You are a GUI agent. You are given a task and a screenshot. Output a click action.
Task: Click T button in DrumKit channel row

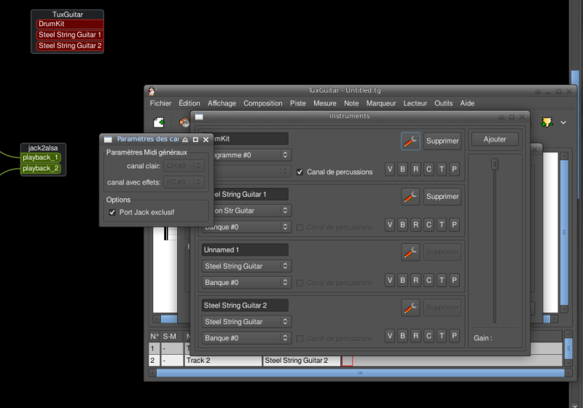(x=442, y=169)
